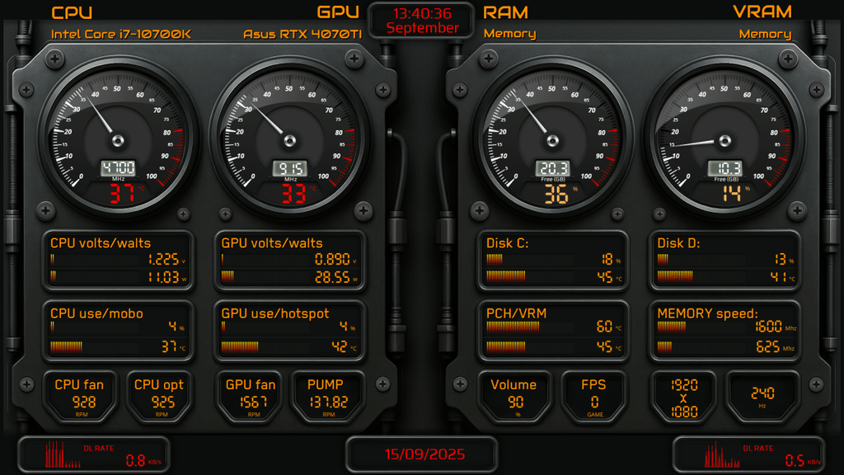
Task: Click the 1920 x 1080 resolution tile
Action: click(x=683, y=396)
